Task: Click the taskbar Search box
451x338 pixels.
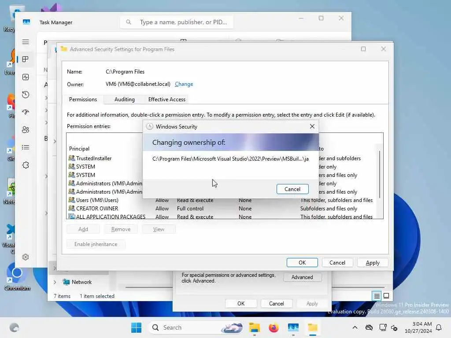Action: [196, 327]
